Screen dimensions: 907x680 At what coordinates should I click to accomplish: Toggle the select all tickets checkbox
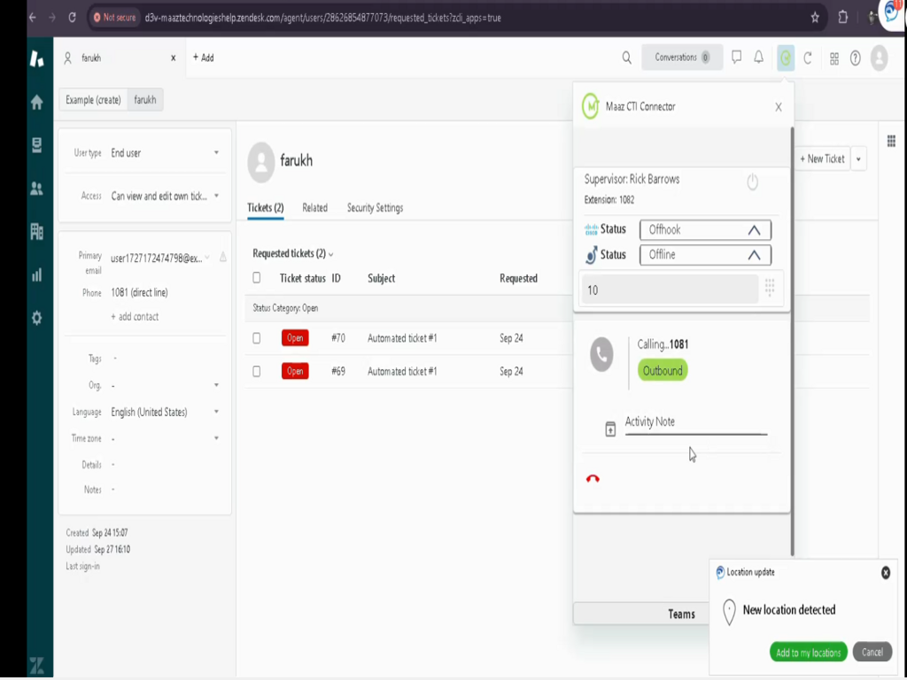[x=257, y=278]
